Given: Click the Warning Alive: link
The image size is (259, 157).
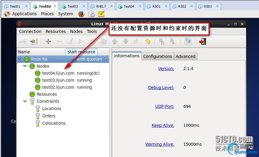Looking at the screenshot, I should 160,144.
